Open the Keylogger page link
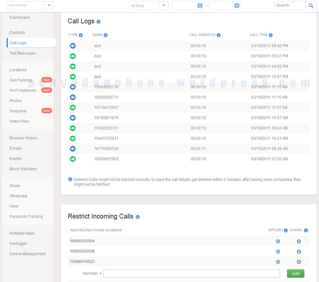The height and width of the screenshot is (282, 319). [x=18, y=243]
